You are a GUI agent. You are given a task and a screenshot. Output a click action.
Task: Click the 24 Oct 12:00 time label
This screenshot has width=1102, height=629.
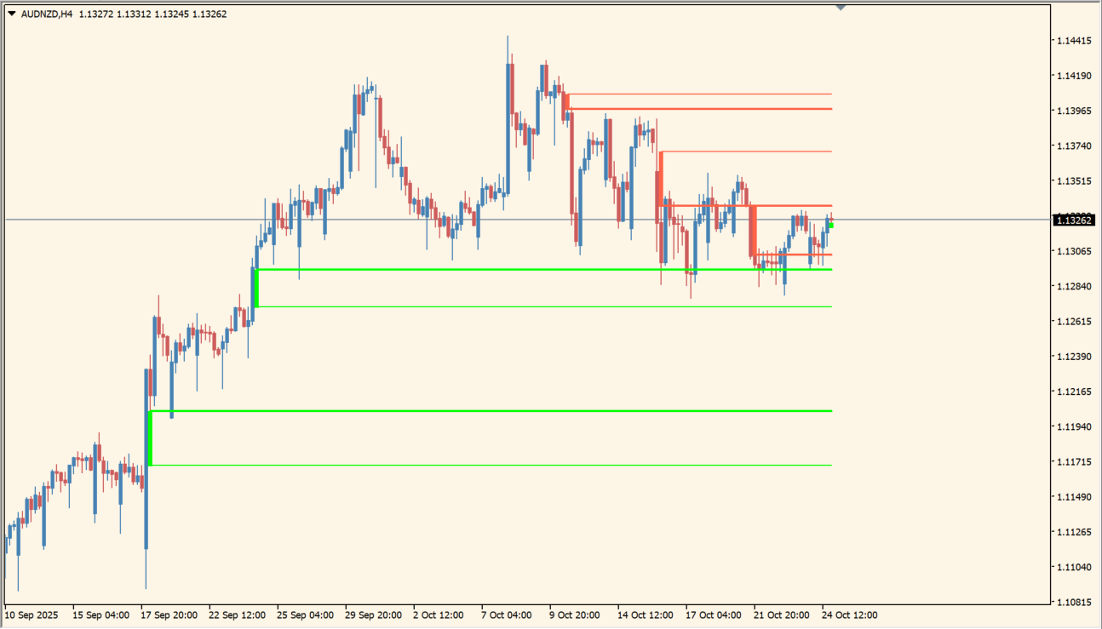coord(849,615)
